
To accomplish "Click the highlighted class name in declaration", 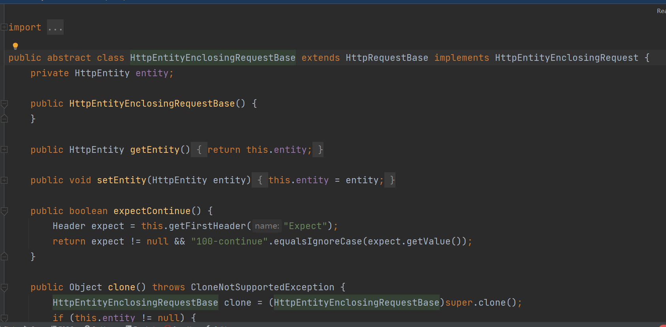I will point(213,58).
